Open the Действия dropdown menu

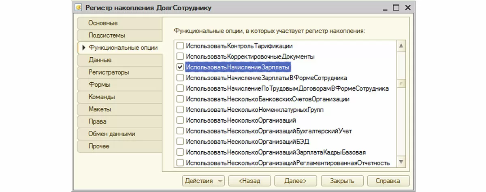coord(203,181)
